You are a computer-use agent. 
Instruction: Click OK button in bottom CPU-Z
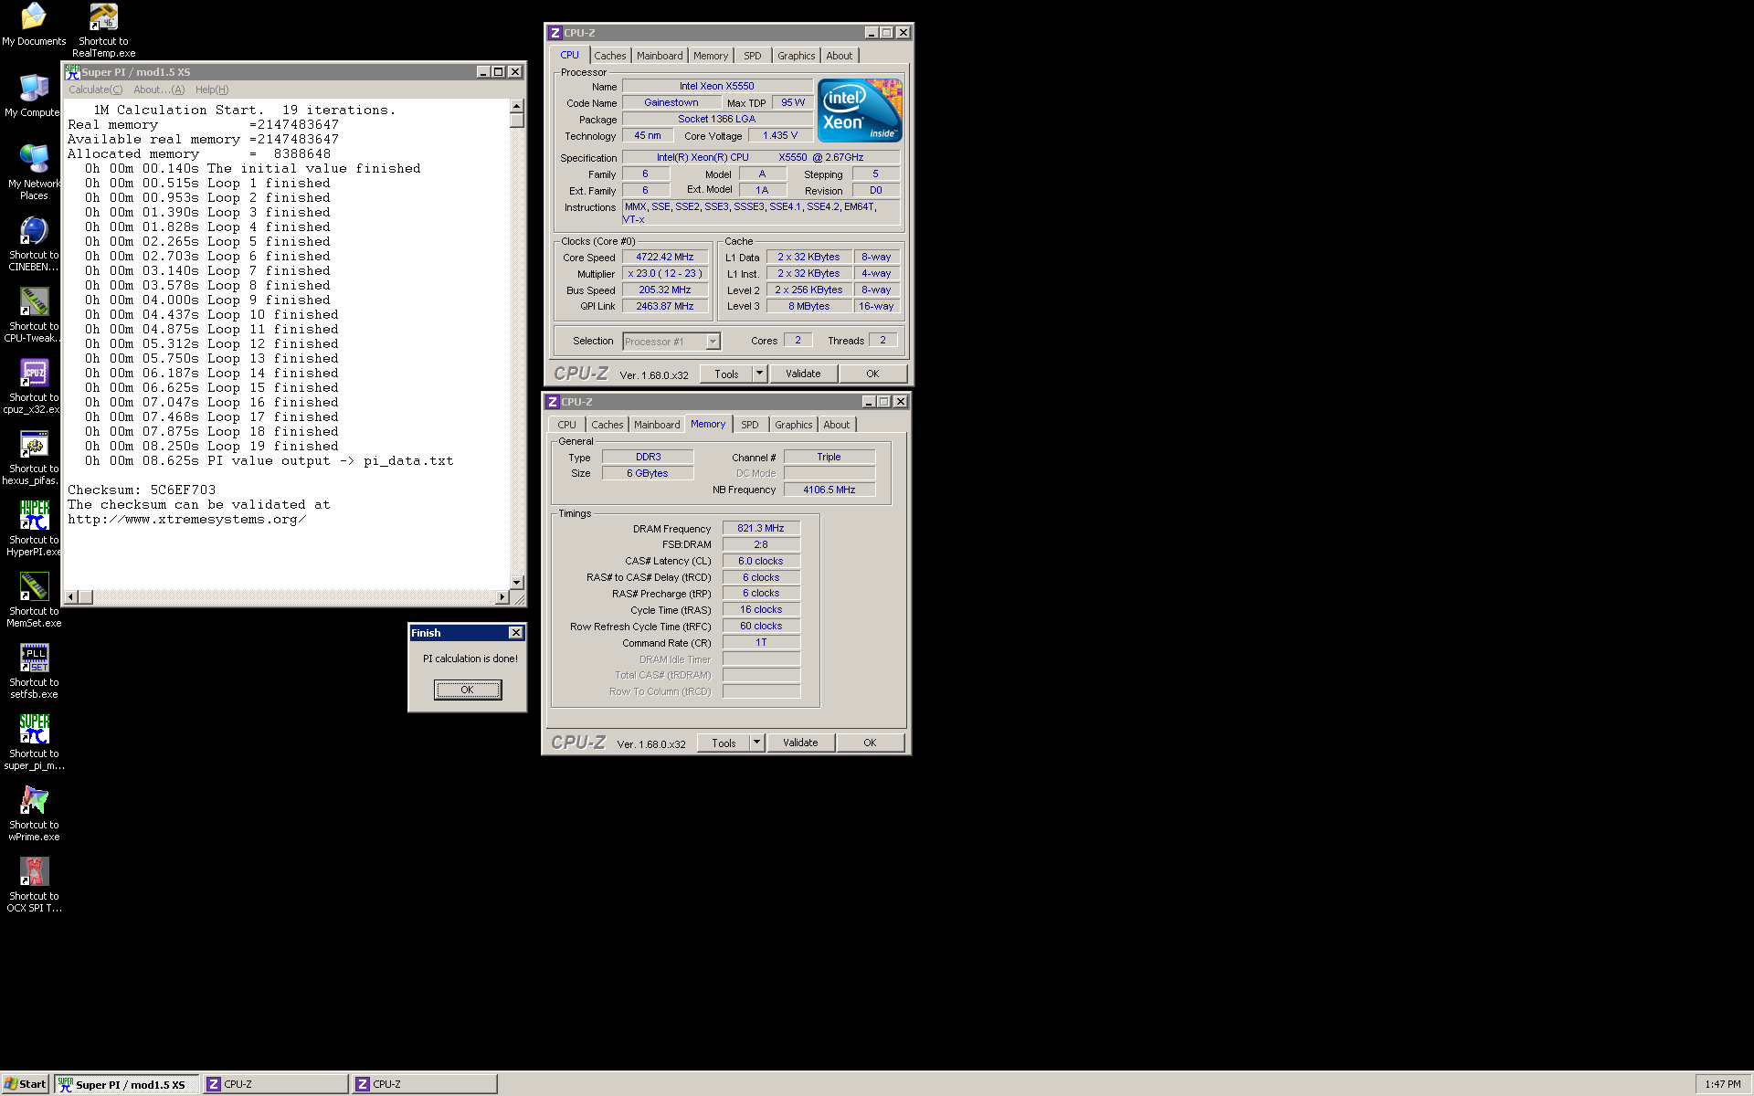pos(870,743)
